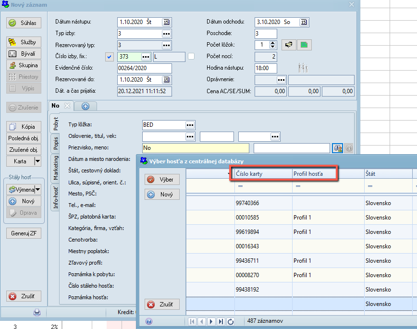Tick the empty checkbox next to L field
This screenshot has height=329, width=417.
tap(191, 56)
